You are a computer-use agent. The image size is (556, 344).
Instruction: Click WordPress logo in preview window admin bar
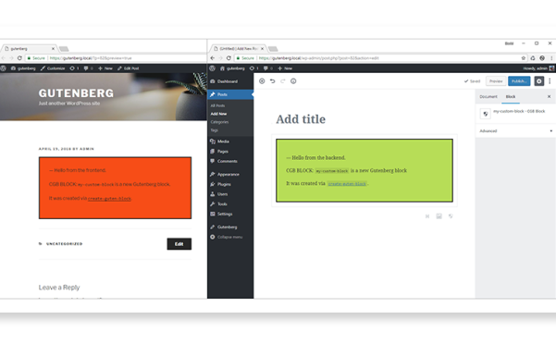(x=3, y=68)
